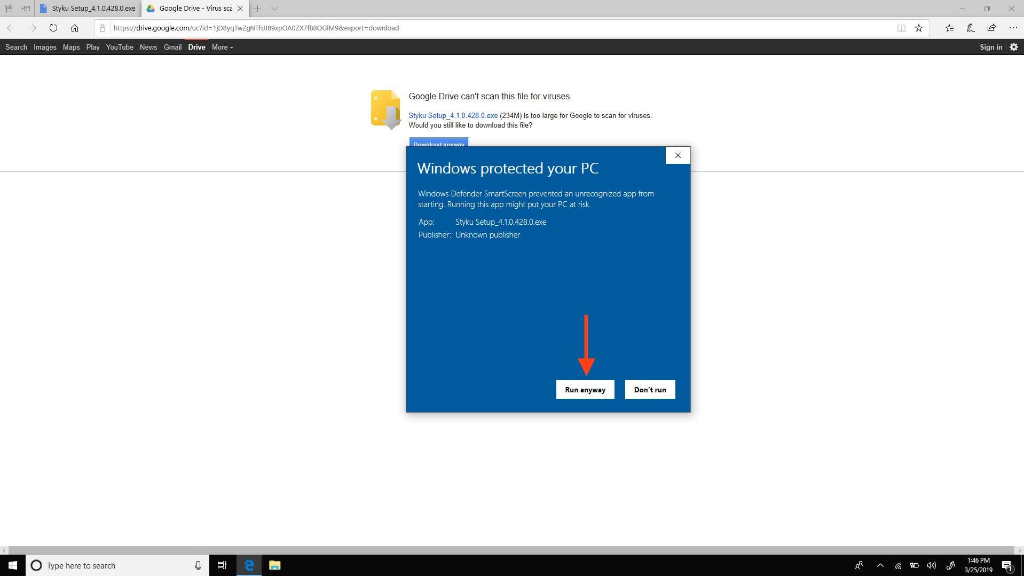Image resolution: width=1024 pixels, height=576 pixels.
Task: Click the Styku Setup file name link
Action: [x=453, y=115]
